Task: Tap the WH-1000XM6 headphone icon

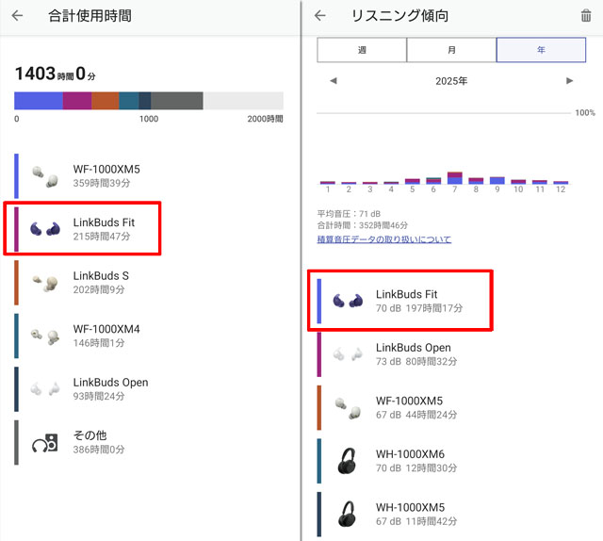Action: [x=347, y=460]
